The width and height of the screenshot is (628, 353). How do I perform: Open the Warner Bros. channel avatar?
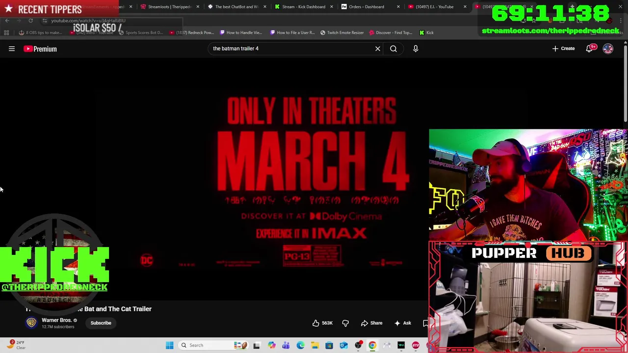(31, 323)
